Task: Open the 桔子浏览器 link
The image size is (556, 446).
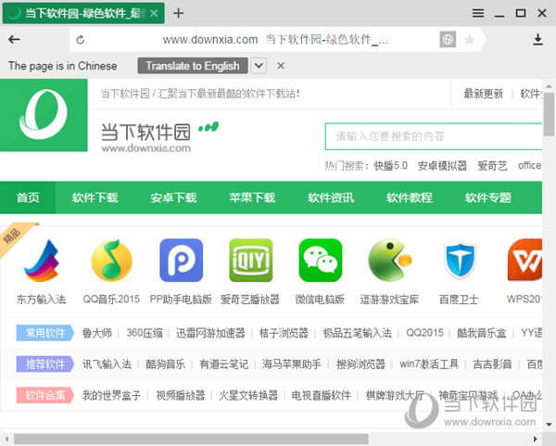Action: tap(284, 333)
